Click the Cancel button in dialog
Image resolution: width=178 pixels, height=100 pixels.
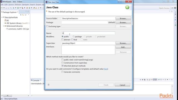tap(122, 85)
